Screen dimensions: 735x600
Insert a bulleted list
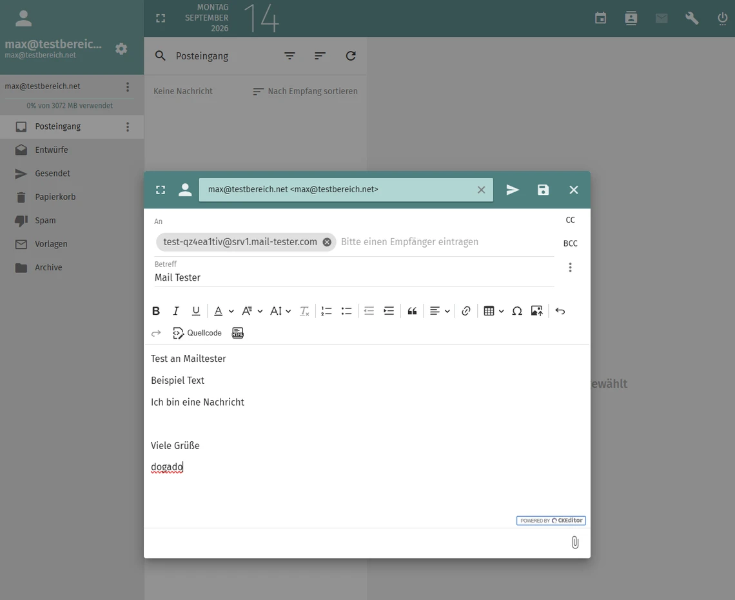coord(346,311)
